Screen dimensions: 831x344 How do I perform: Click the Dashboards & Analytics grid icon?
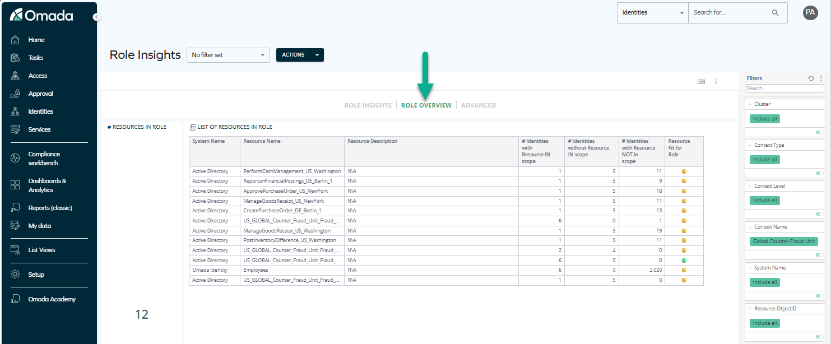tap(16, 185)
